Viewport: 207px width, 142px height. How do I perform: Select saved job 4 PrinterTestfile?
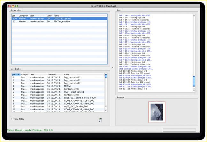coord(58,89)
